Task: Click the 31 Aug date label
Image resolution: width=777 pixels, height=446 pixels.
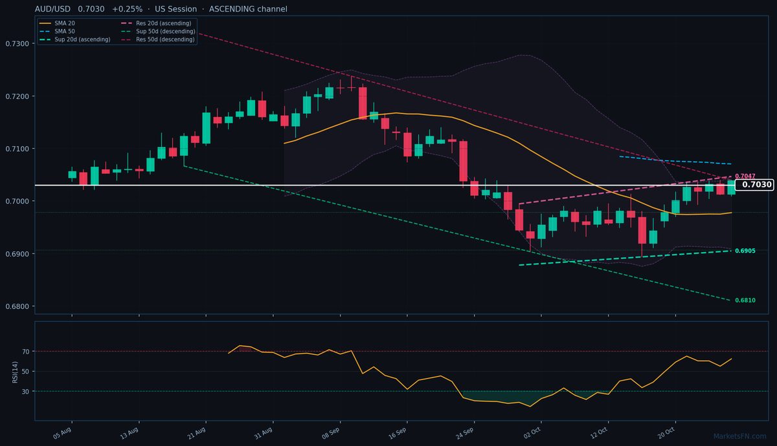Action: click(263, 432)
